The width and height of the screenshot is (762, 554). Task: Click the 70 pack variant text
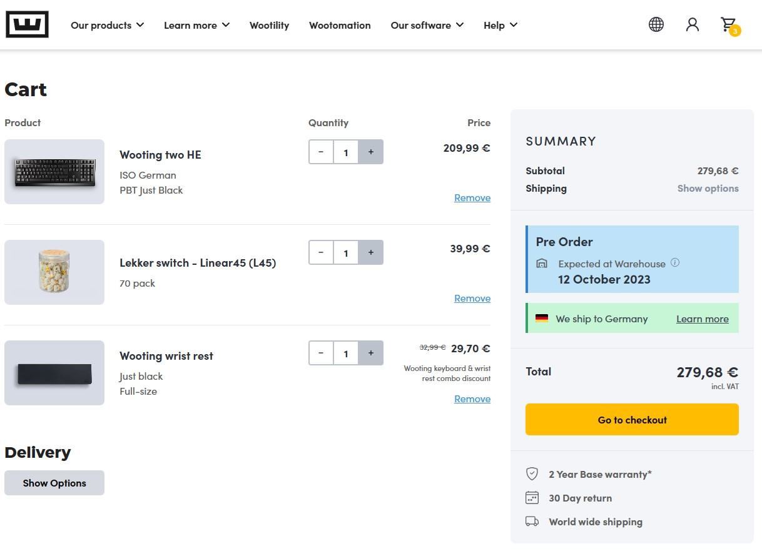(x=137, y=283)
